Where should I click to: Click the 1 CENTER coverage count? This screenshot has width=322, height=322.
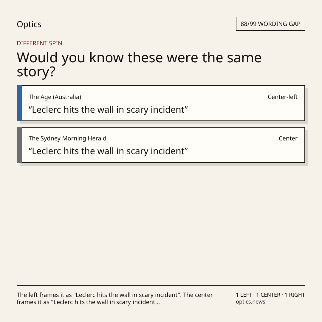tap(268, 295)
